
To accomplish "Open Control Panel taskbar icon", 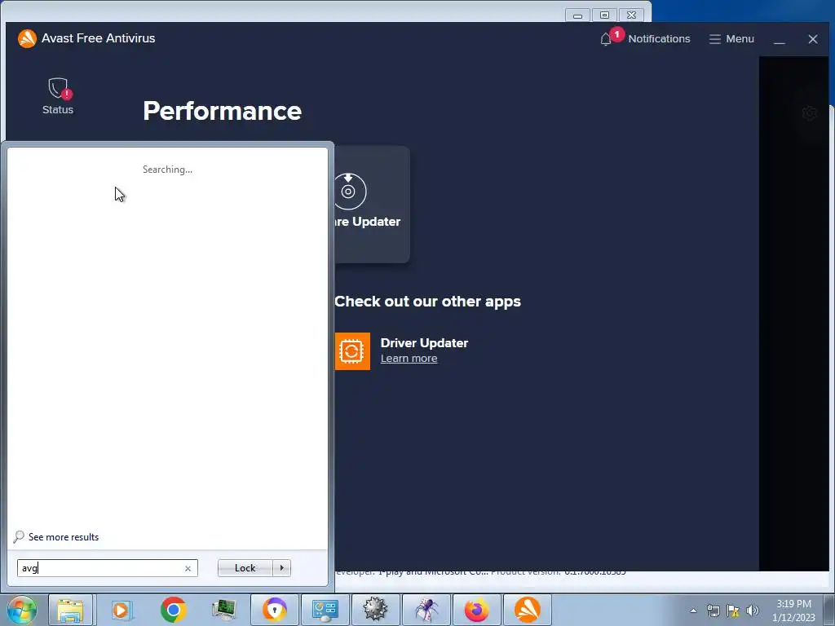I will coord(325,610).
